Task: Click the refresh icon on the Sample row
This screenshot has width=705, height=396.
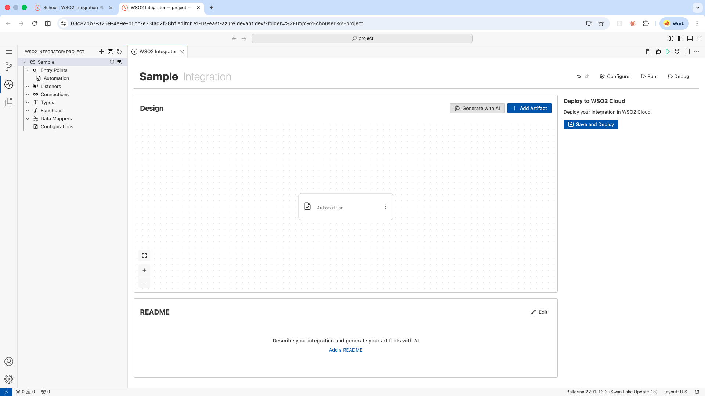Action: (112, 62)
